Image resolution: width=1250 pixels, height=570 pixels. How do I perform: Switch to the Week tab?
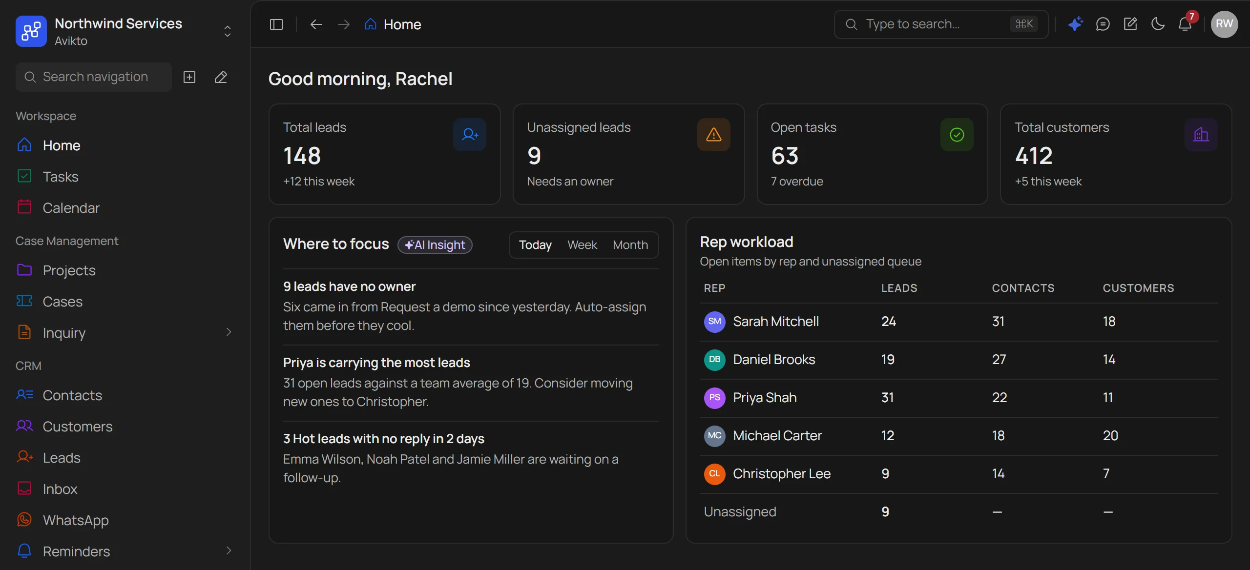tap(582, 245)
